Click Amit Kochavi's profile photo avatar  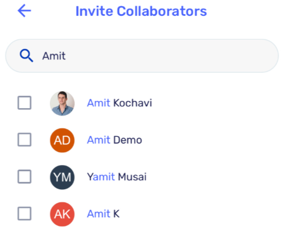(x=62, y=103)
